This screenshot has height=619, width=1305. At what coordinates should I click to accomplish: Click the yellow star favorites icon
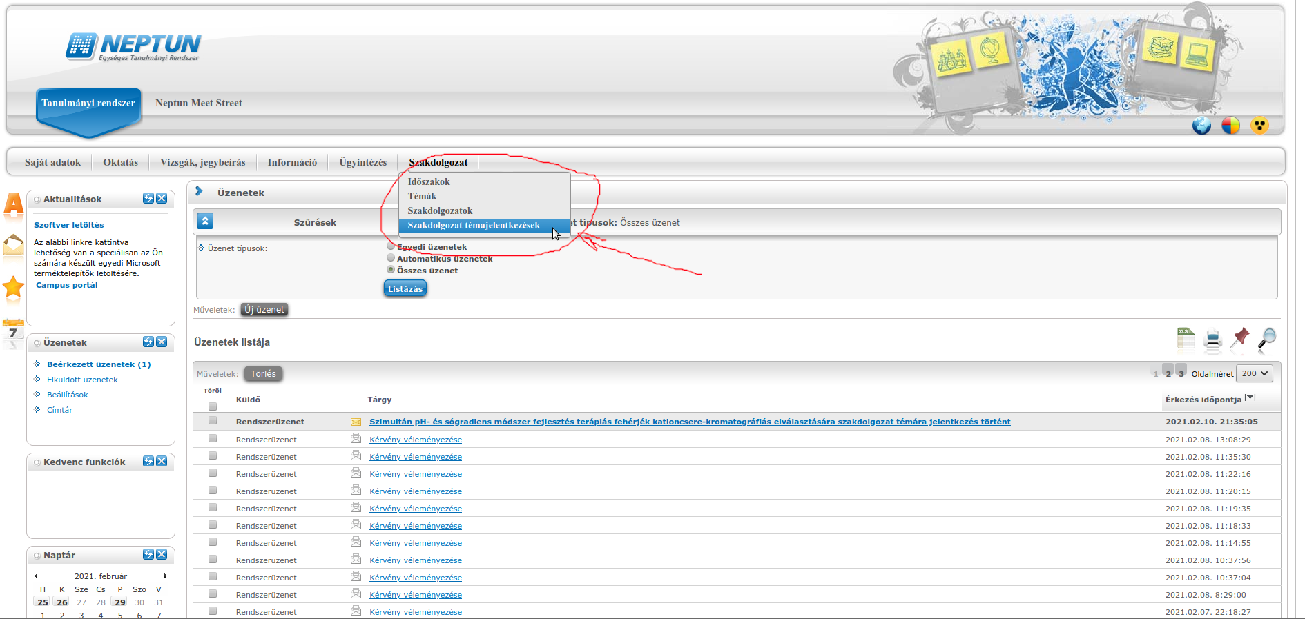click(x=13, y=288)
